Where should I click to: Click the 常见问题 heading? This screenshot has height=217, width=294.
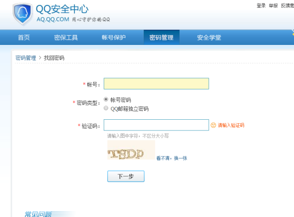pyautogui.click(x=38, y=214)
